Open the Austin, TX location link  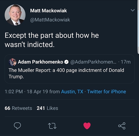(x=72, y=92)
